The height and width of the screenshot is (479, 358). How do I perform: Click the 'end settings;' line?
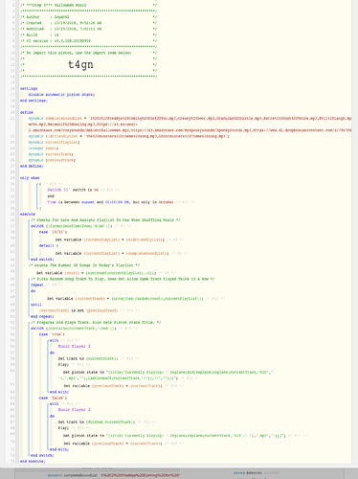tap(34, 101)
